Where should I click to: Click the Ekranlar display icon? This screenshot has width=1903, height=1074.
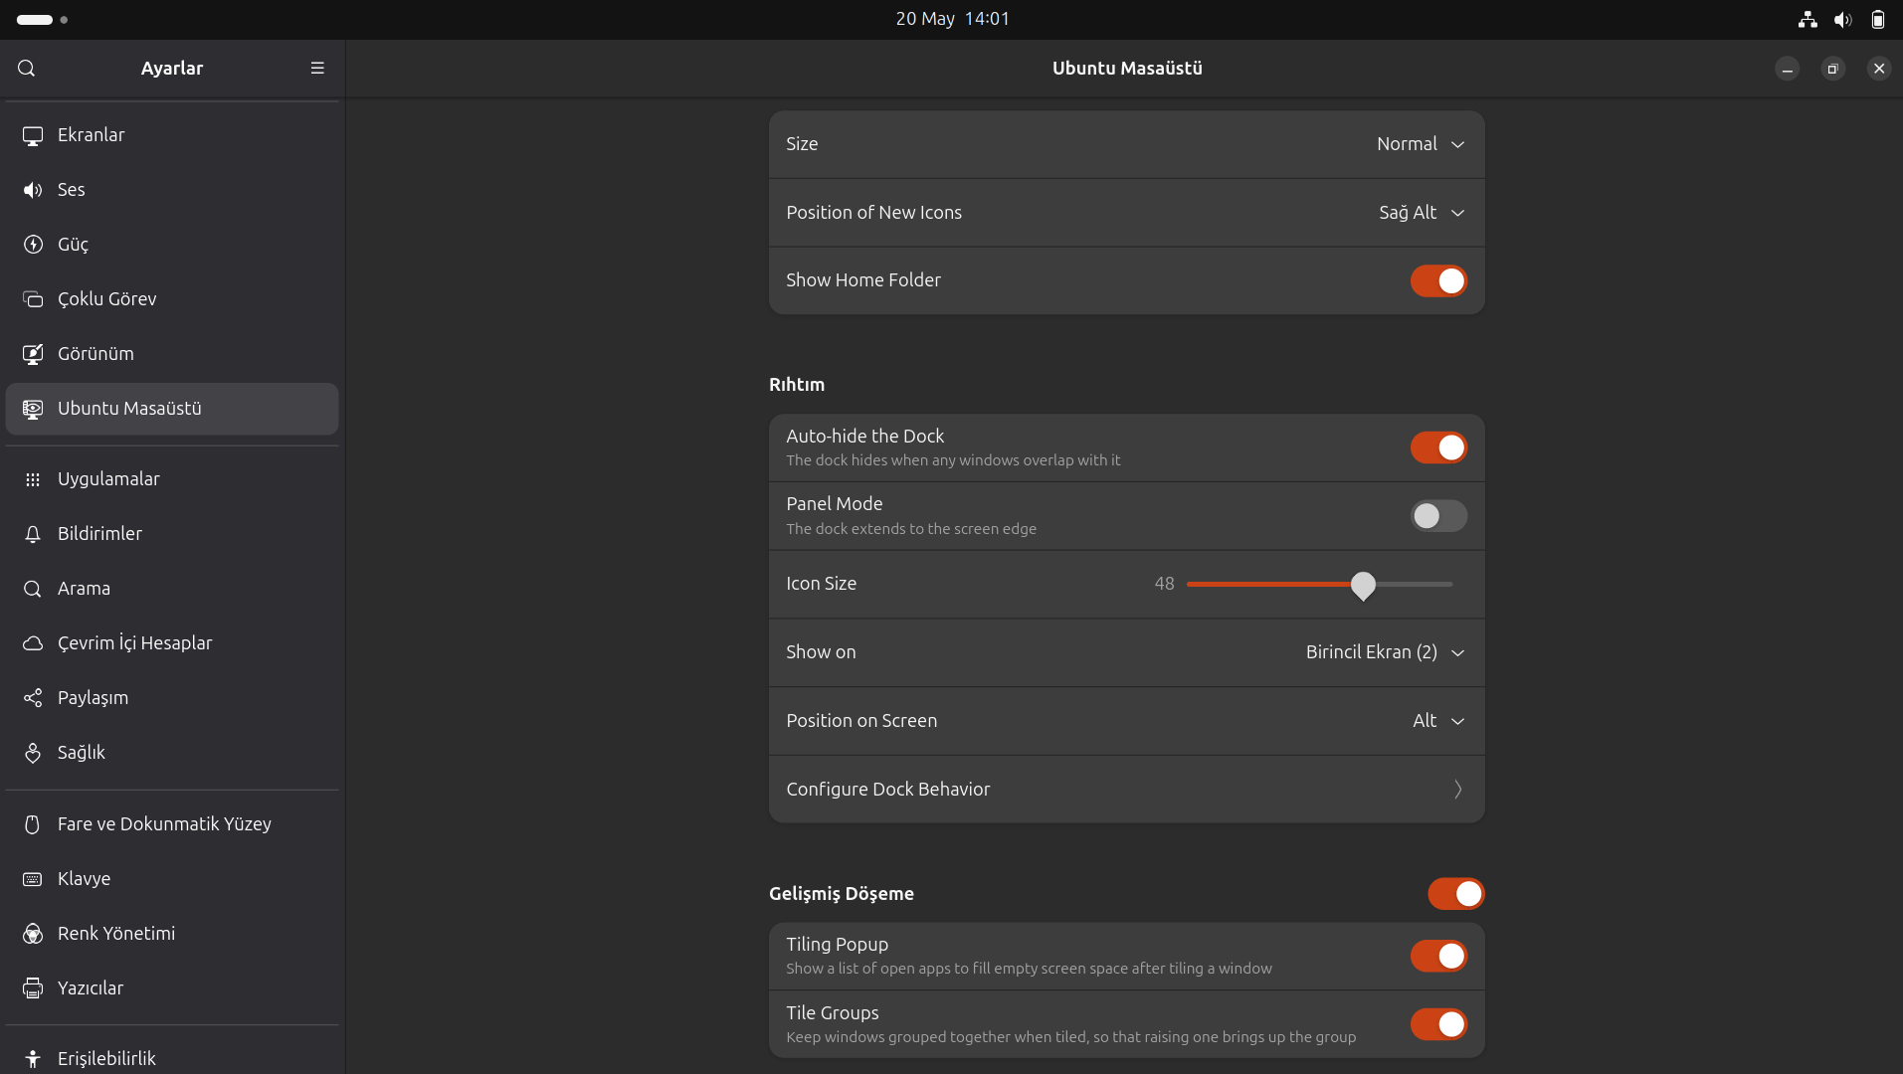[x=33, y=135]
